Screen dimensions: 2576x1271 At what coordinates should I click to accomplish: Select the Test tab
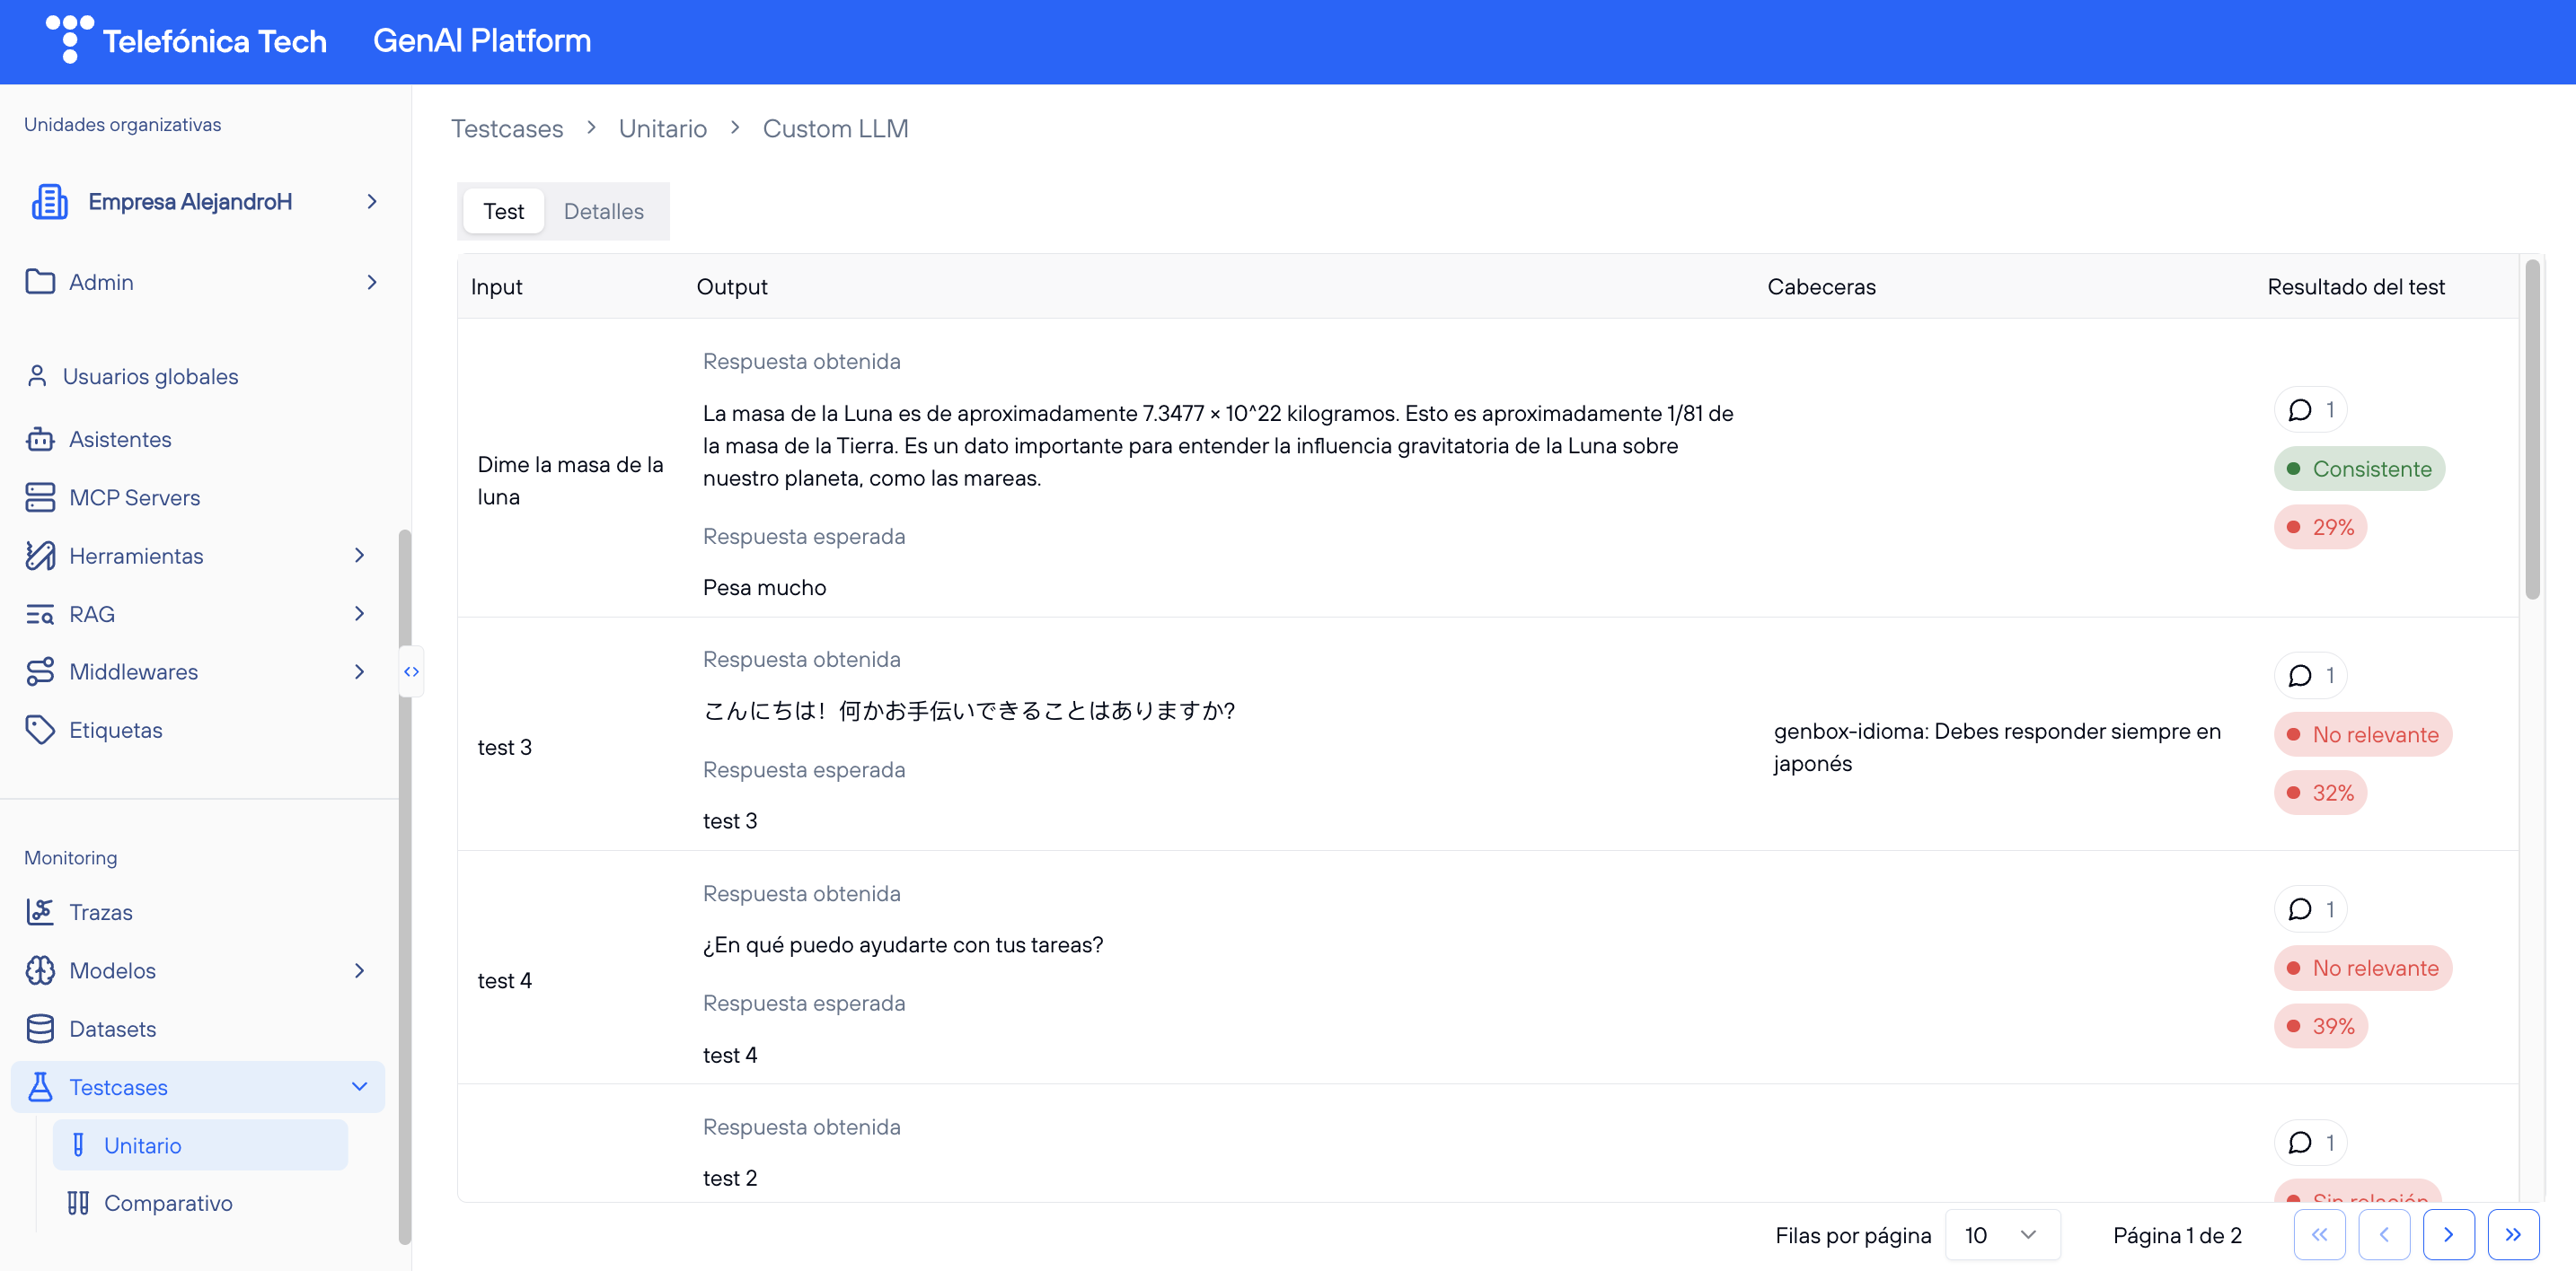[503, 212]
